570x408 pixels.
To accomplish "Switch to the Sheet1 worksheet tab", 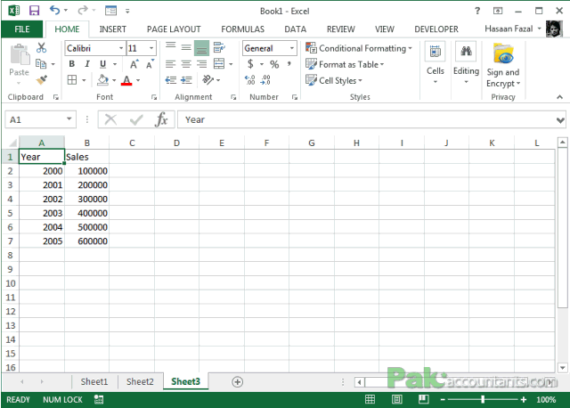I will pos(94,381).
